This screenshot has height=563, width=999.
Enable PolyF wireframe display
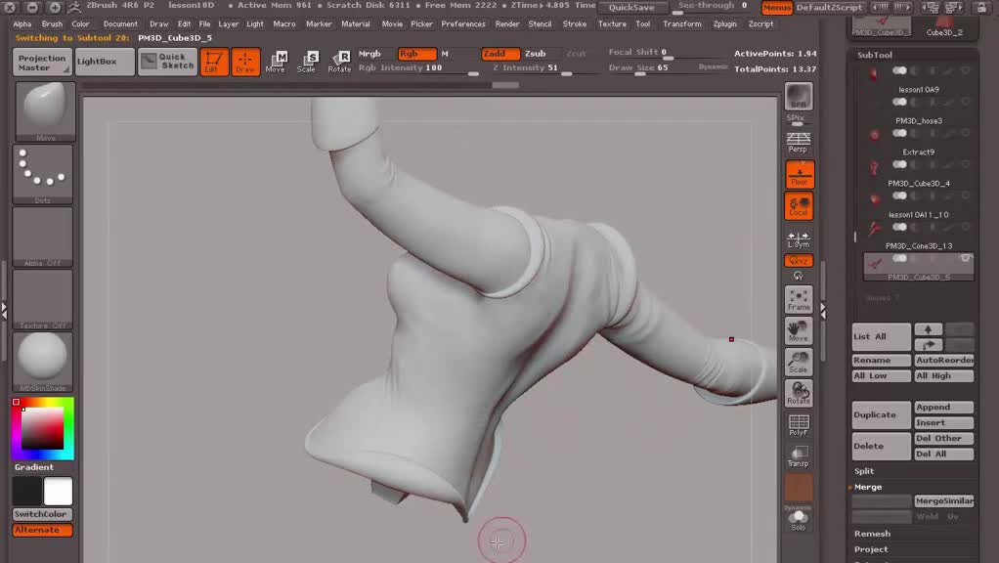pyautogui.click(x=799, y=424)
